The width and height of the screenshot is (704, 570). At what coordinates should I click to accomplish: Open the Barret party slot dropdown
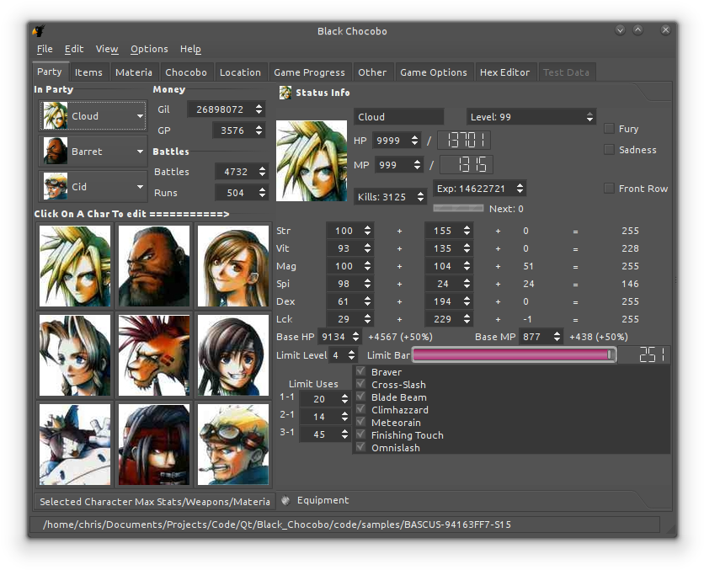coord(93,152)
